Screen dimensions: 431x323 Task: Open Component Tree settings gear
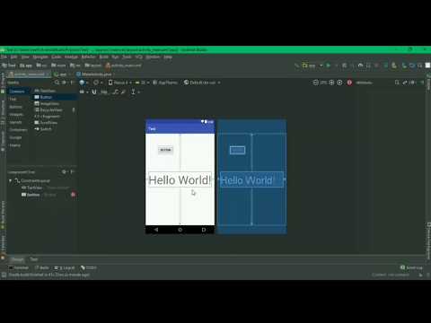pos(64,172)
